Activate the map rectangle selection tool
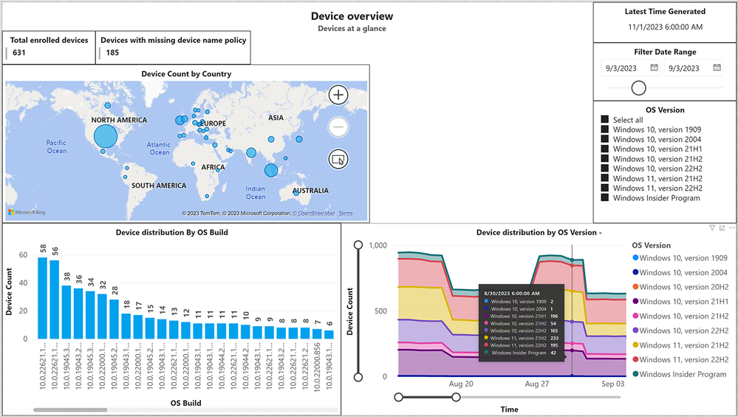Image resolution: width=738 pixels, height=417 pixels. tap(338, 159)
